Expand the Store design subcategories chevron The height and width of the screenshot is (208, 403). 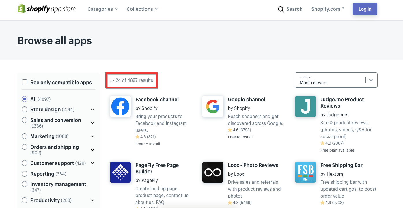[92, 110]
